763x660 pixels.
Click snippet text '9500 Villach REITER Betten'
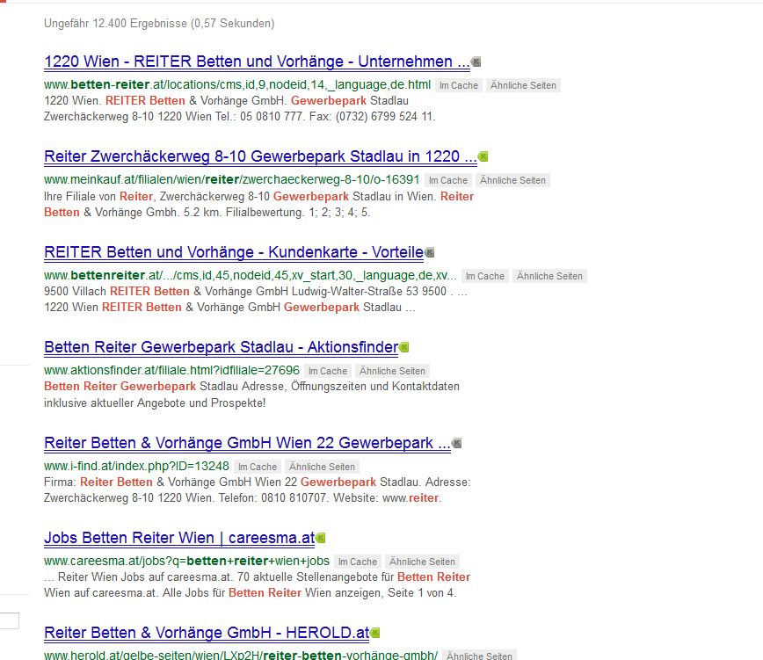[117, 292]
